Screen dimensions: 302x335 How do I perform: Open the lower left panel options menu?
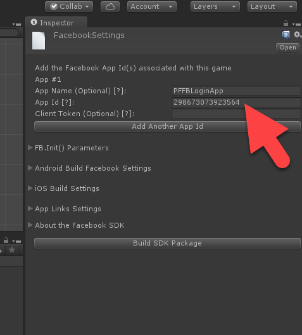pos(16,241)
